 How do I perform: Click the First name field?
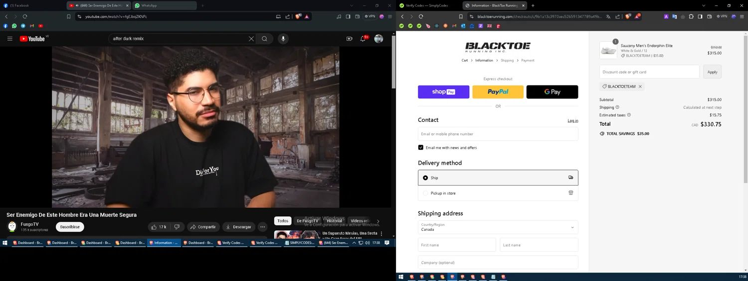click(457, 245)
